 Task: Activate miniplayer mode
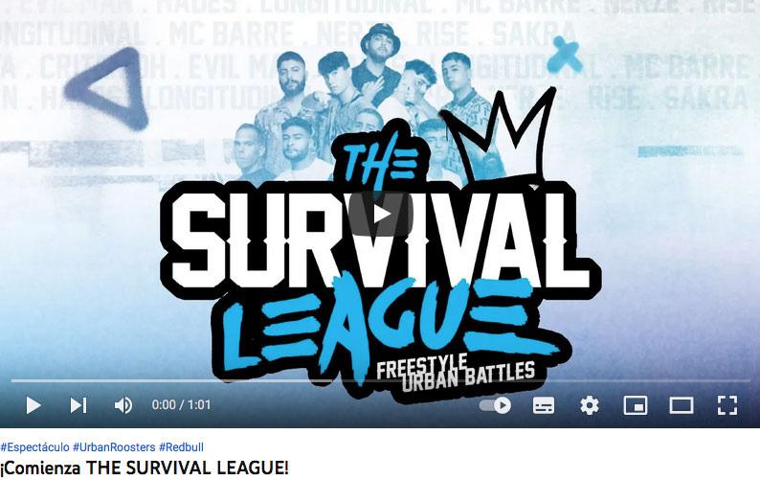pyautogui.click(x=635, y=405)
